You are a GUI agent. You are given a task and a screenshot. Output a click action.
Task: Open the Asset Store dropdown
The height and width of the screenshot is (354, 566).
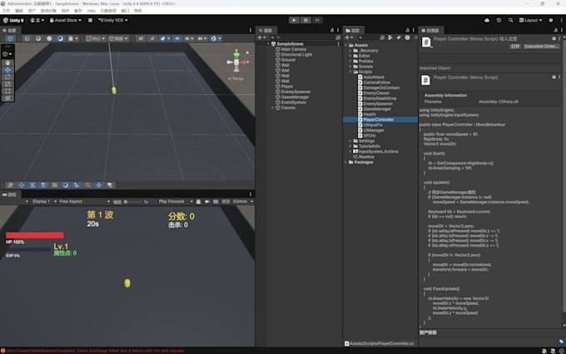pos(65,20)
